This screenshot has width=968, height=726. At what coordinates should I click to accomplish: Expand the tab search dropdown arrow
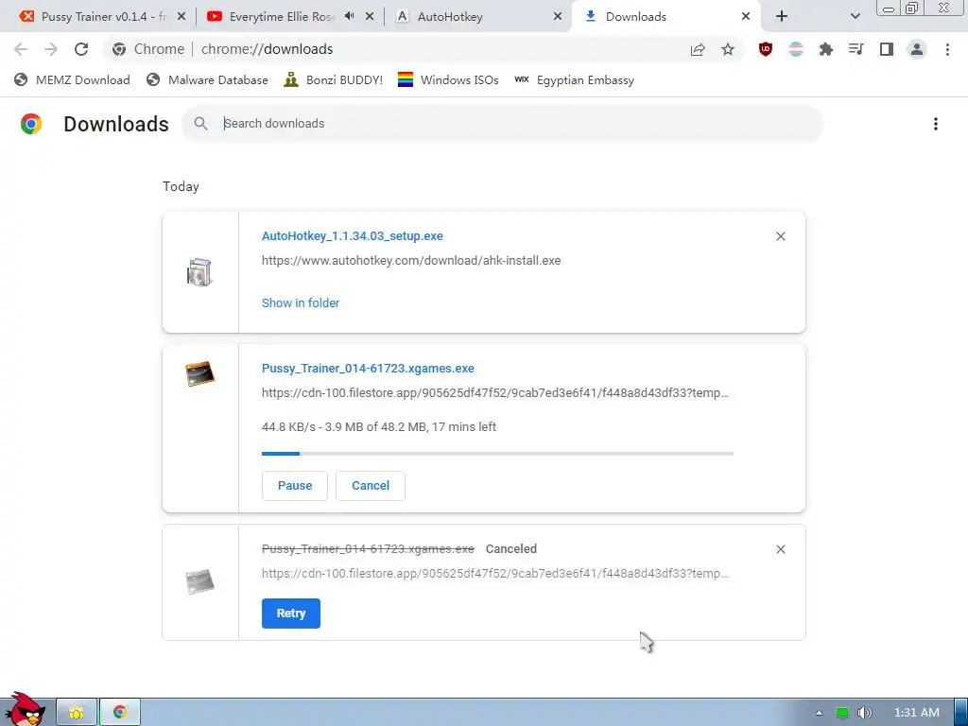click(855, 17)
